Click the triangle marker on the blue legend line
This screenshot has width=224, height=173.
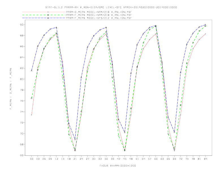click(48, 18)
